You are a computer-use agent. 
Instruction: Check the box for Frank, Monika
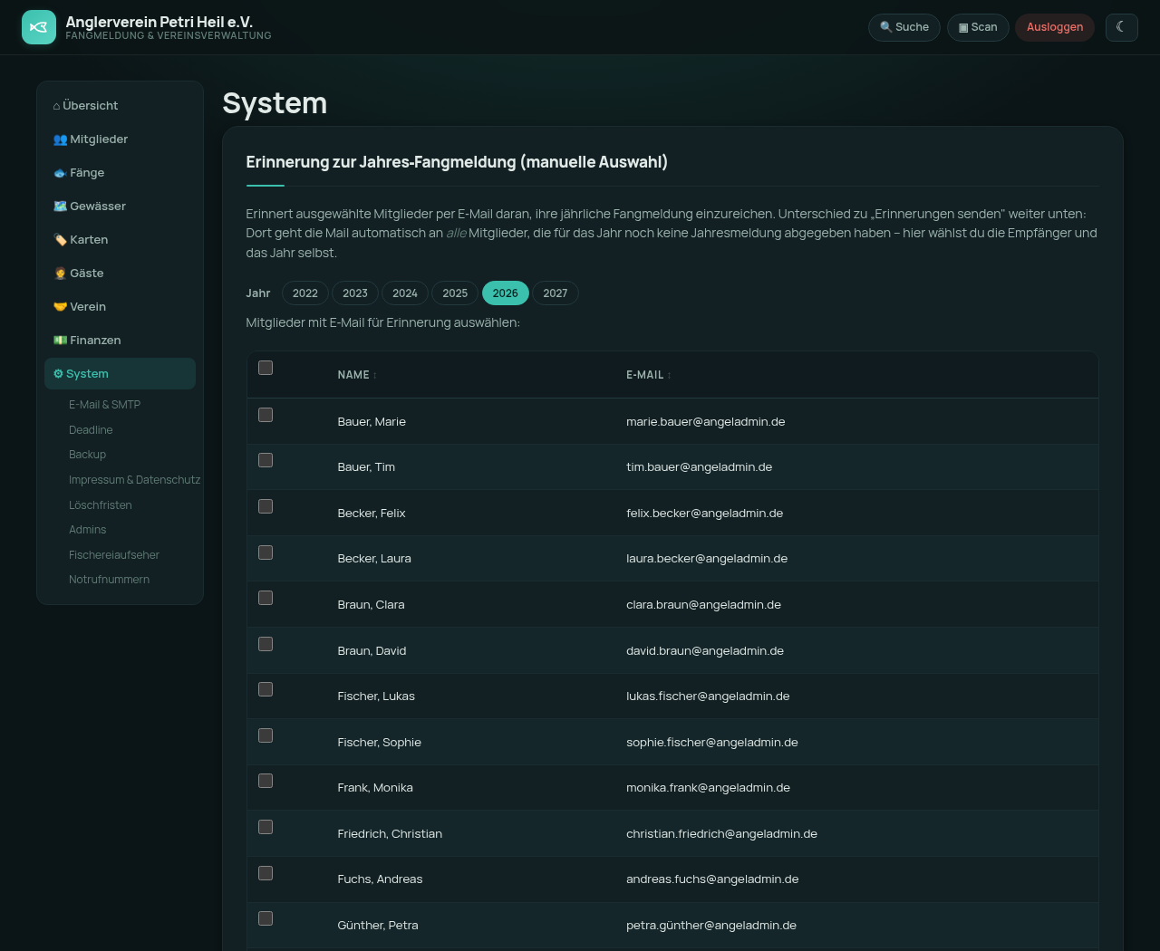click(x=266, y=781)
